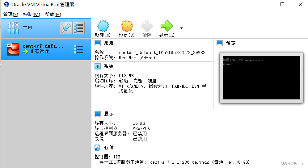Click the 控制器: IDE storage line

tap(108, 157)
